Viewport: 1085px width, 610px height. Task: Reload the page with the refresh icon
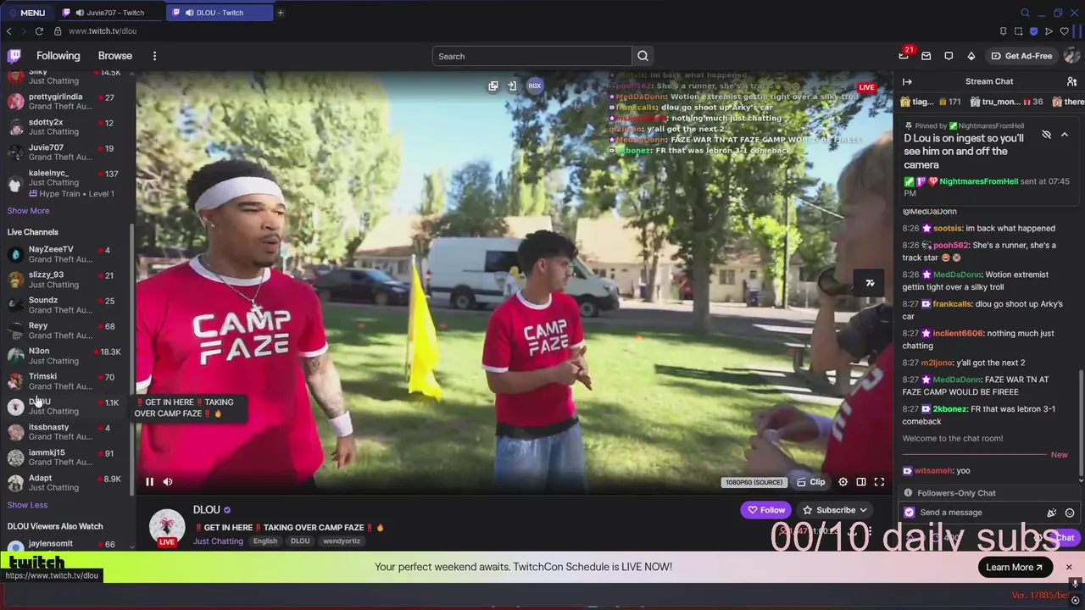pos(39,31)
